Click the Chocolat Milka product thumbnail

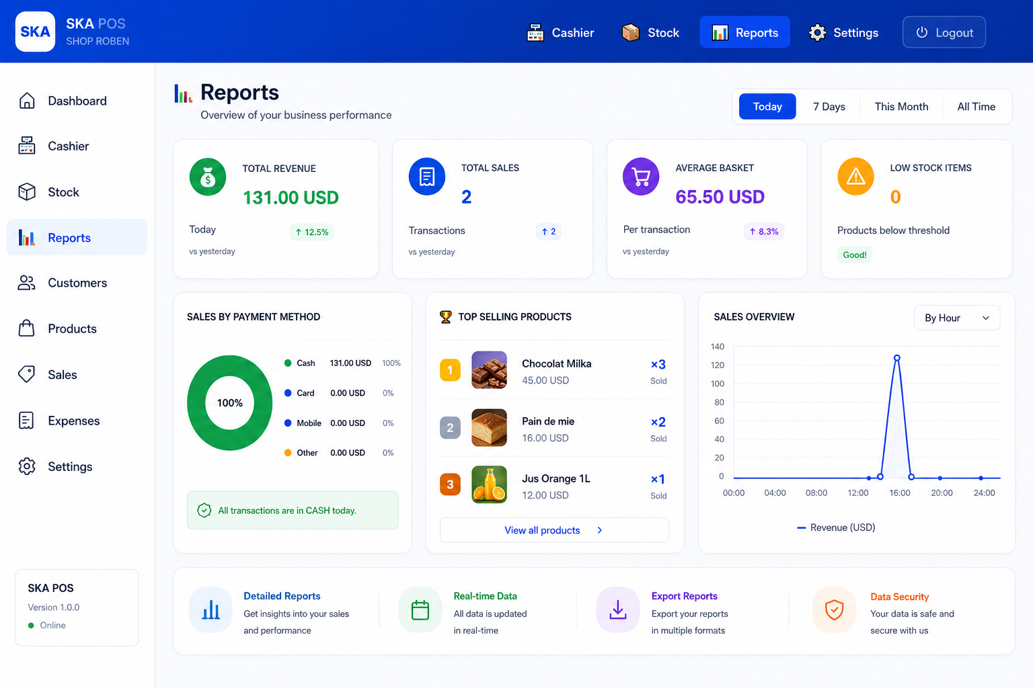click(x=489, y=370)
